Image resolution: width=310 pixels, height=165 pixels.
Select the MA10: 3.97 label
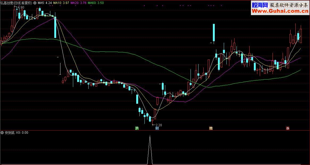(x=61, y=3)
